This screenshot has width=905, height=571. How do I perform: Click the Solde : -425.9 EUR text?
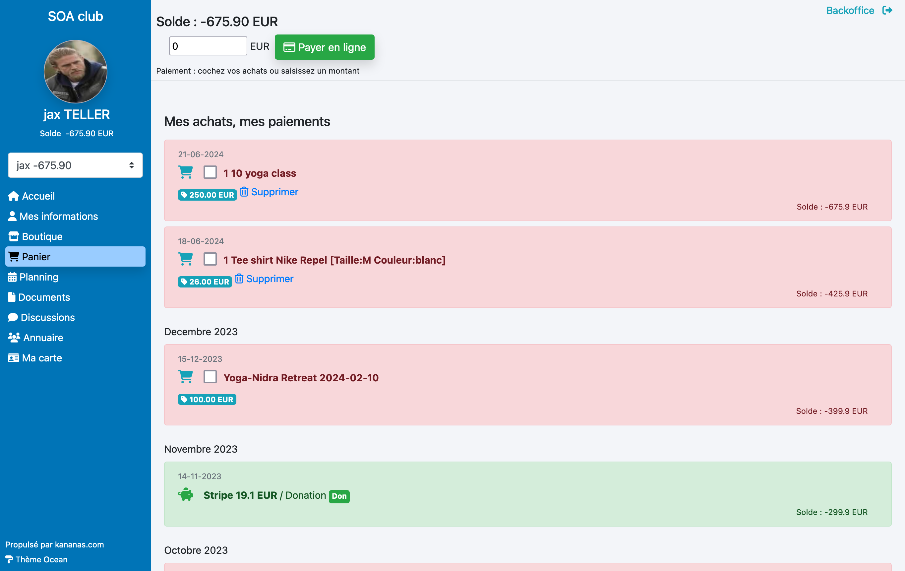pos(832,293)
